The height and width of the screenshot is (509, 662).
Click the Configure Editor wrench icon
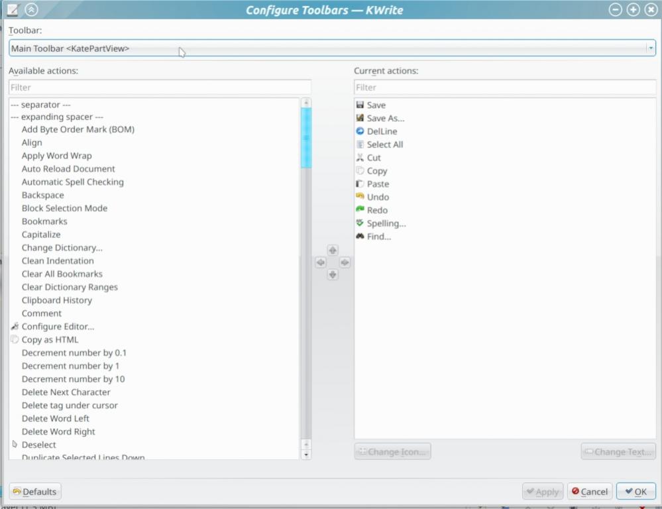pos(15,326)
